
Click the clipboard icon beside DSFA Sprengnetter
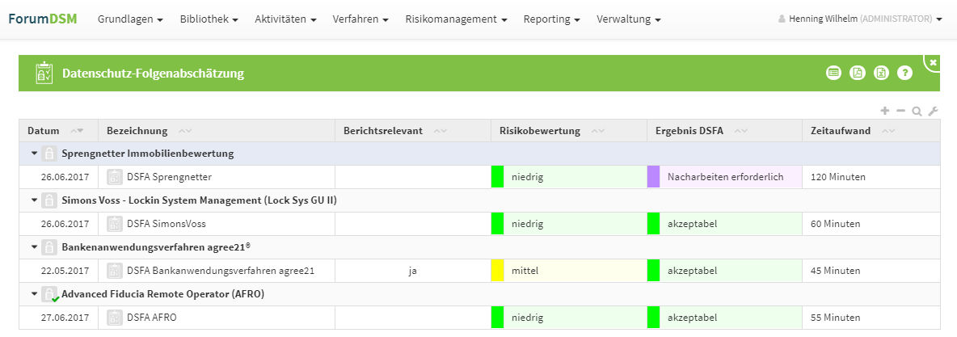tap(115, 177)
